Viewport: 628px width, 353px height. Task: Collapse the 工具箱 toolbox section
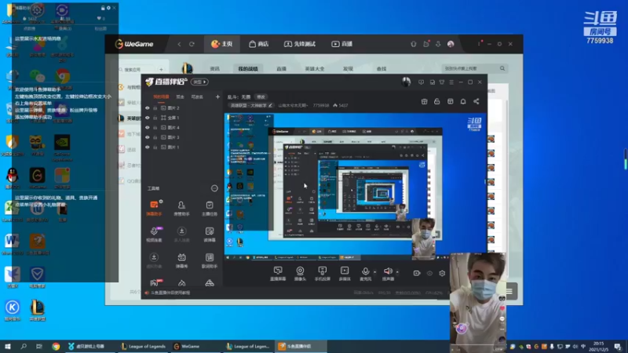[x=214, y=188]
